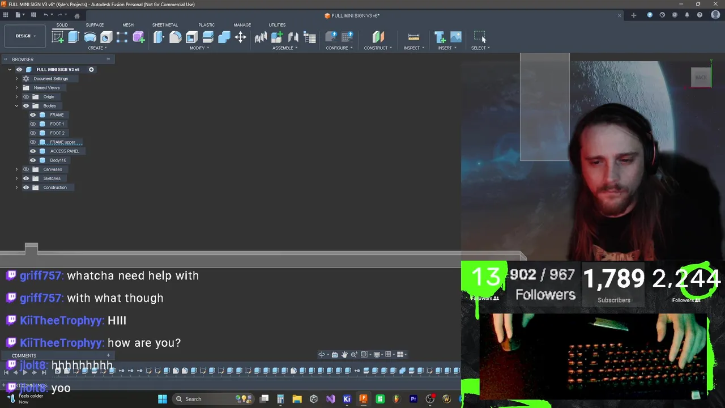Click the Insert Derive icon
Viewport: 725px width, 408px height.
(x=440, y=37)
